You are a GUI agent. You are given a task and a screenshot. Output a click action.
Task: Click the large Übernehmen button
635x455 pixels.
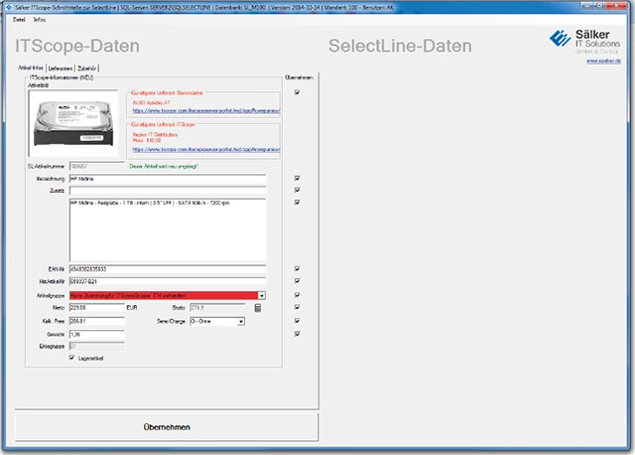167,426
